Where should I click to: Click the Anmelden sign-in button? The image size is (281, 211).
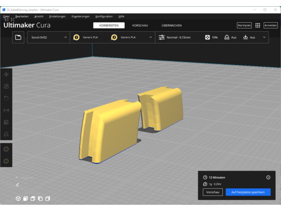tap(270, 25)
